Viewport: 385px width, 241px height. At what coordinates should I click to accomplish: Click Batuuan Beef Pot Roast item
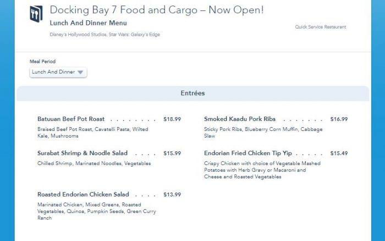(x=71, y=119)
